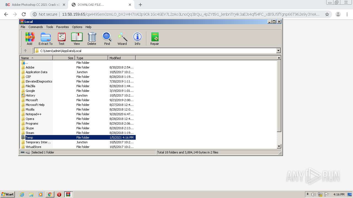This screenshot has height=198, width=353.
Task: Open the Wizard tool
Action: [x=122, y=38]
